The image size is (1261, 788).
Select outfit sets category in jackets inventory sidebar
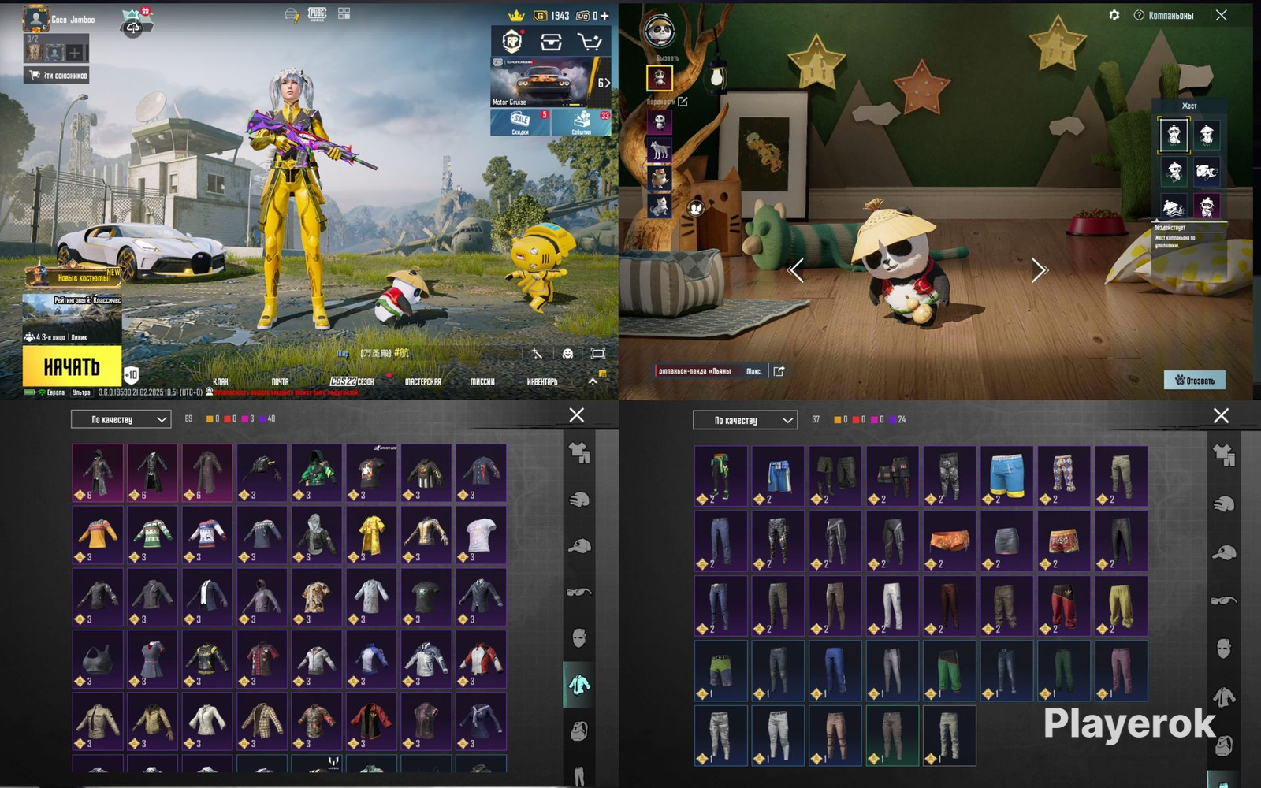[580, 452]
